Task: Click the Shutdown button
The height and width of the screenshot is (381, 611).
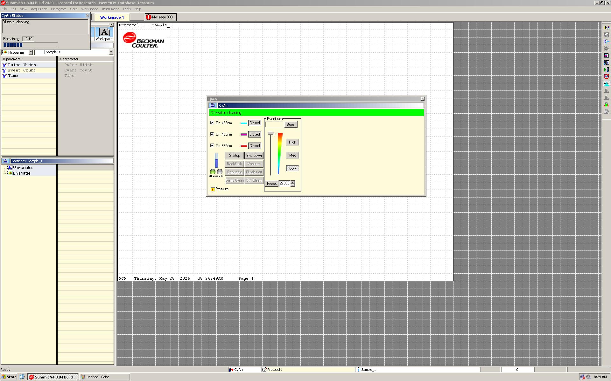Action: (254, 156)
